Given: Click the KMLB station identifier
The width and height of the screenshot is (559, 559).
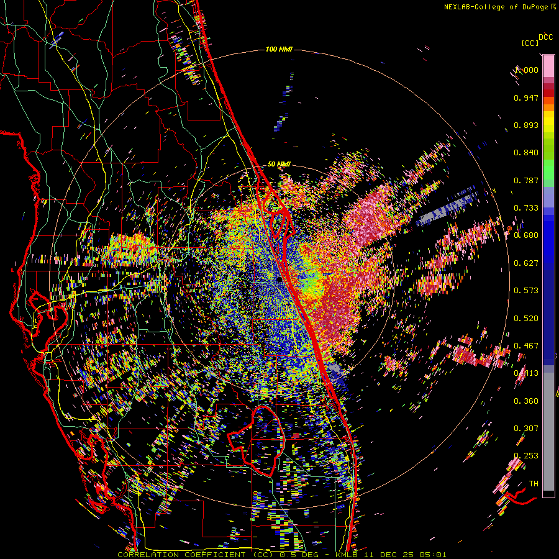Looking at the screenshot, I should (348, 555).
